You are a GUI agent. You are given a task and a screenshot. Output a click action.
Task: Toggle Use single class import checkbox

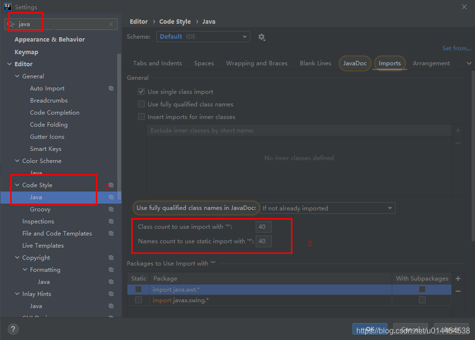click(x=141, y=91)
